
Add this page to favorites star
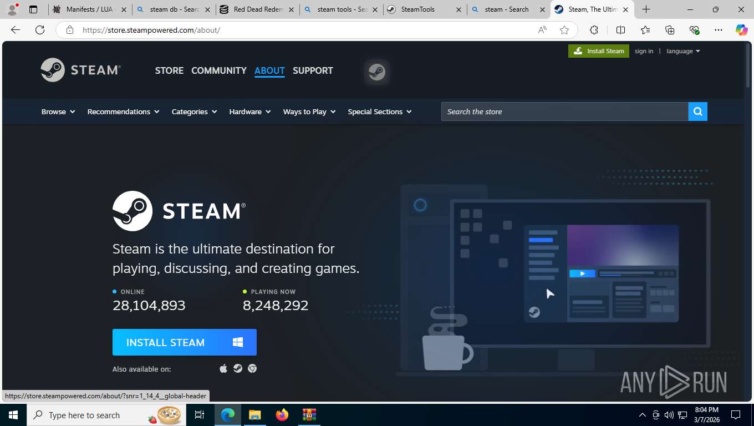pos(564,30)
